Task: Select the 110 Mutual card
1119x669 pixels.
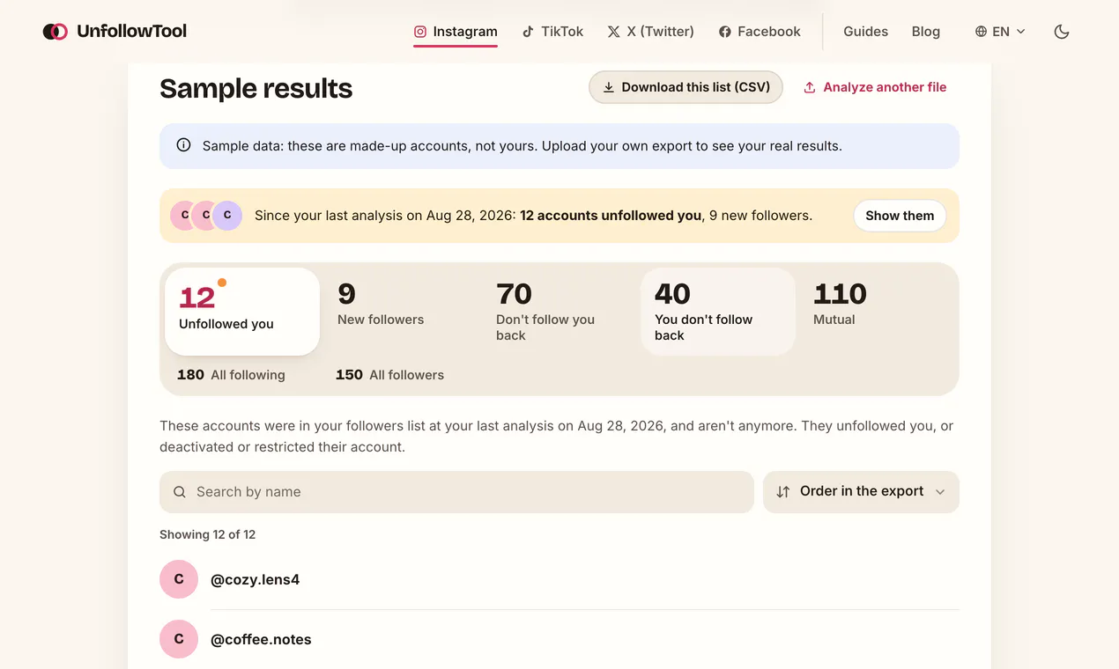Action: (877, 312)
